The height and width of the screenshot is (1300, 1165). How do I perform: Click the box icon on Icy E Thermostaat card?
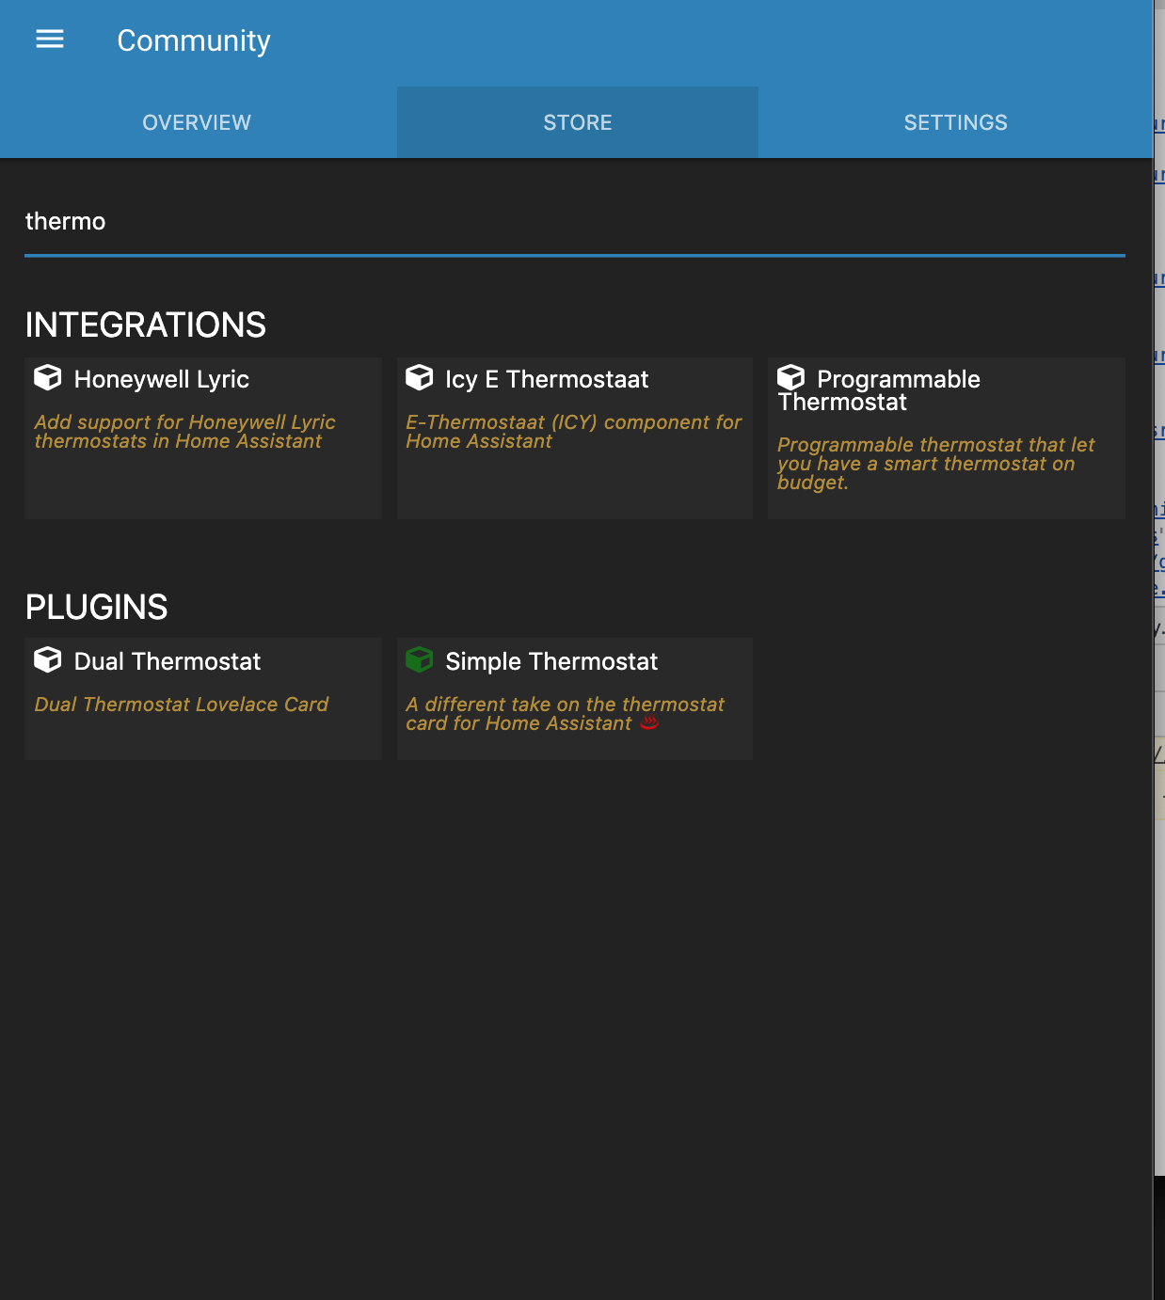(420, 377)
